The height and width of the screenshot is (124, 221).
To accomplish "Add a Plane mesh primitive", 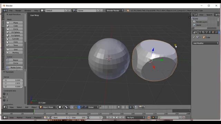I will point(15,23).
